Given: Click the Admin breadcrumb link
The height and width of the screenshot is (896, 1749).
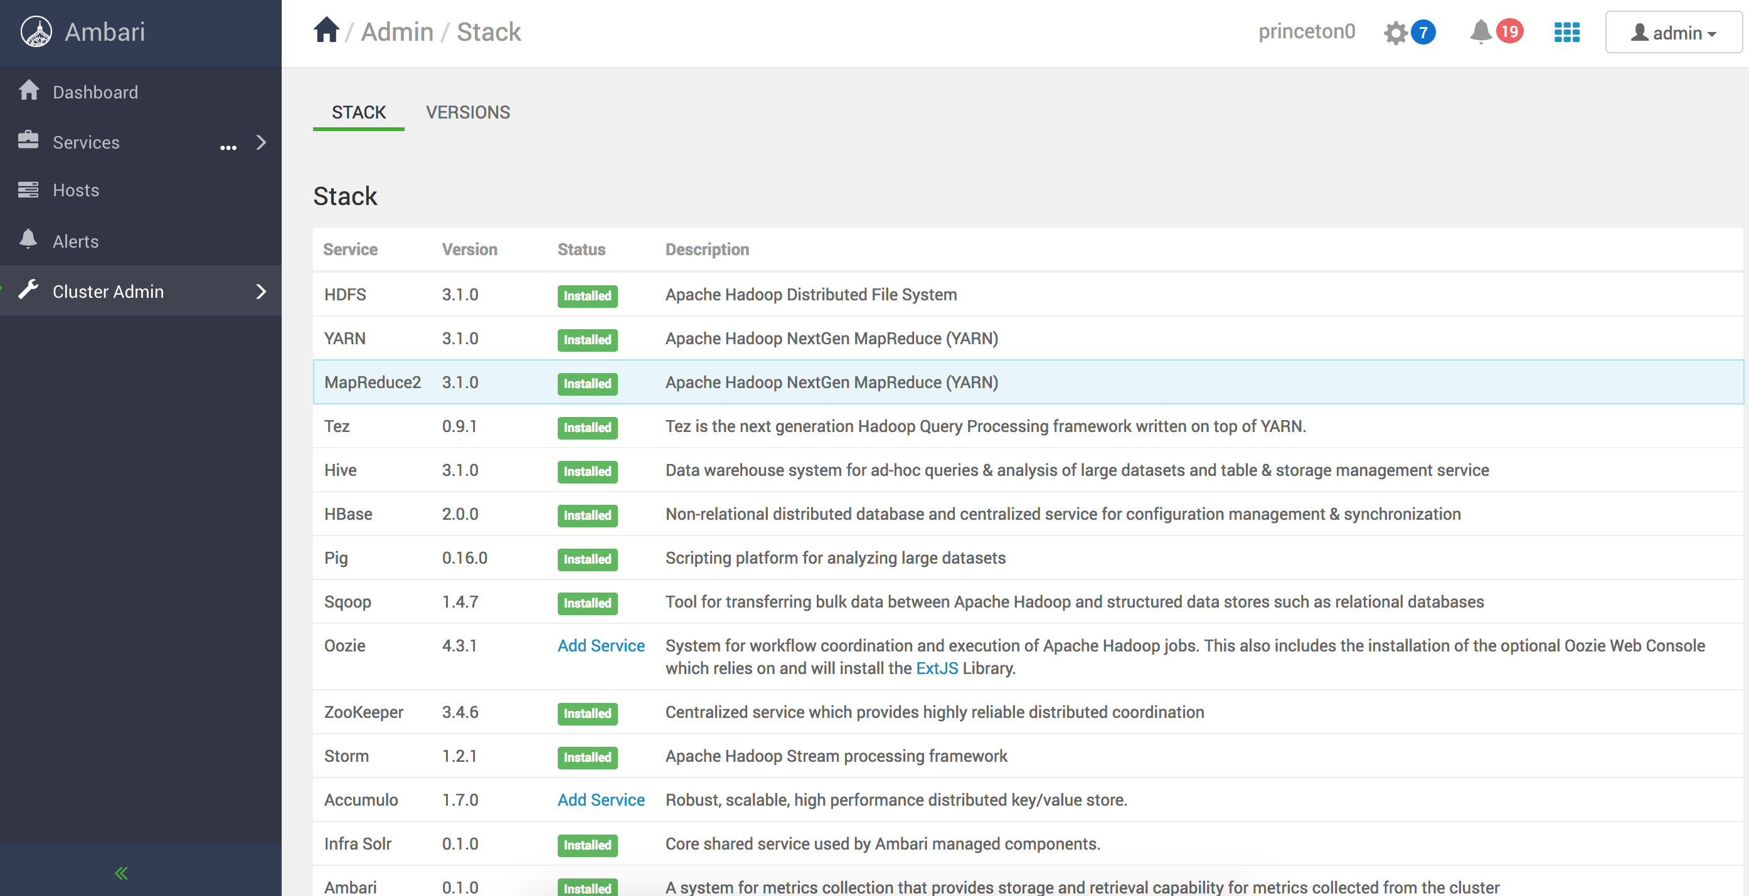Looking at the screenshot, I should (396, 32).
